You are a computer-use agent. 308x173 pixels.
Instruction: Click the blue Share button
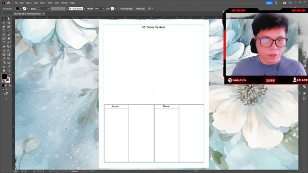pyautogui.click(x=269, y=3)
